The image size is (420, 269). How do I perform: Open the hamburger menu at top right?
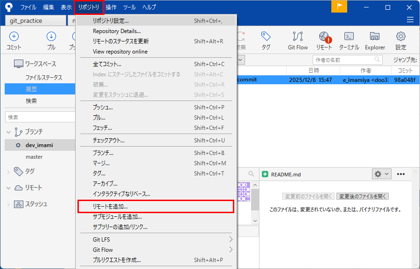410,20
